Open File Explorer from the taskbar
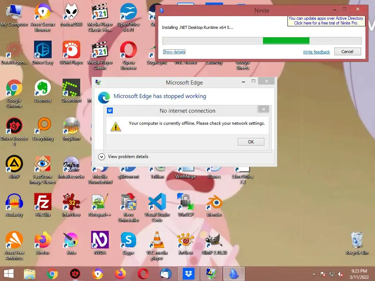Viewport: 375px width, 281px height. coord(29,274)
